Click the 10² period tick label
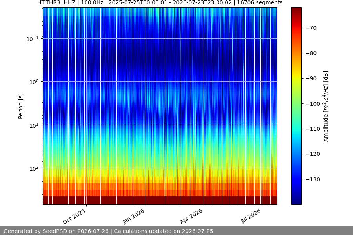 (x=34, y=168)
